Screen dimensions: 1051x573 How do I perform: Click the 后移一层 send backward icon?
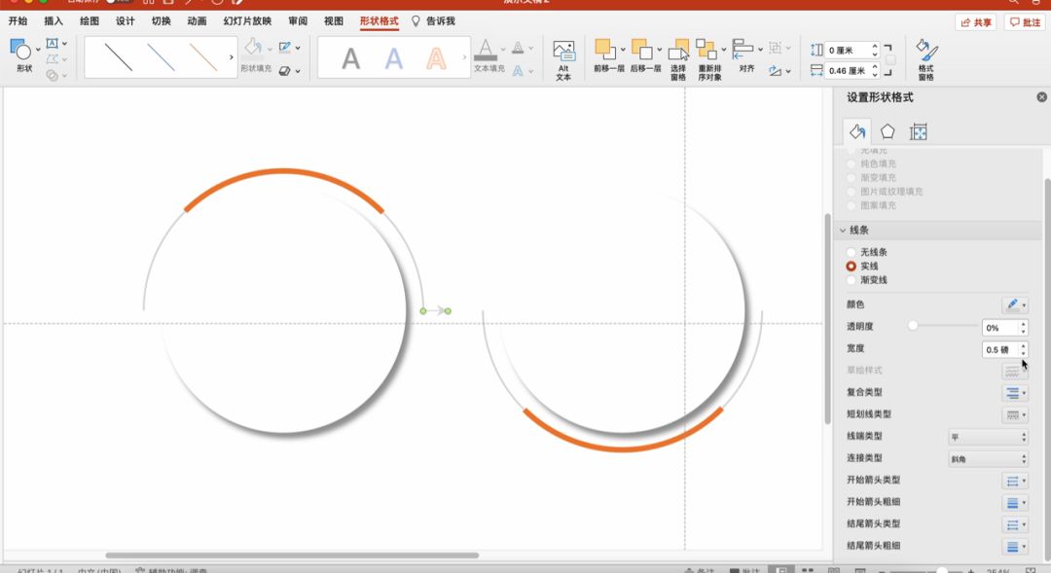(641, 49)
